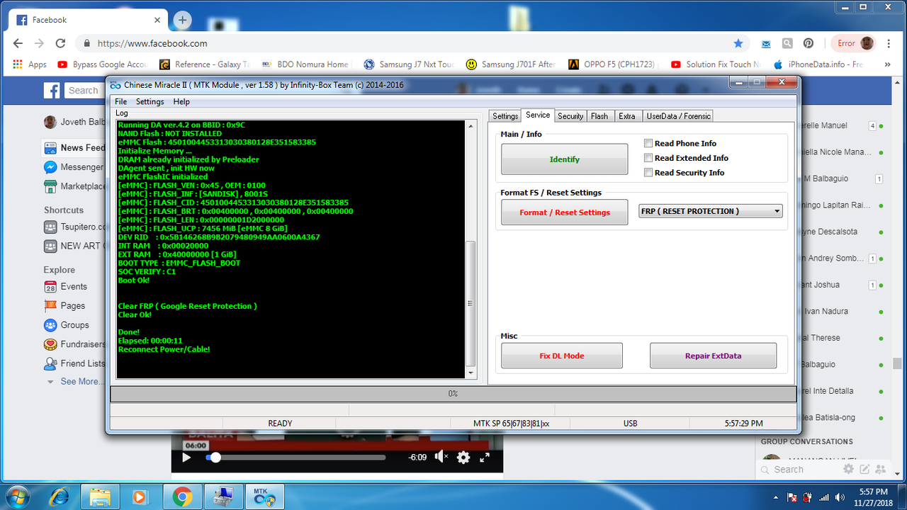Open Internet Explorer from the taskbar
907x510 pixels.
[60, 497]
